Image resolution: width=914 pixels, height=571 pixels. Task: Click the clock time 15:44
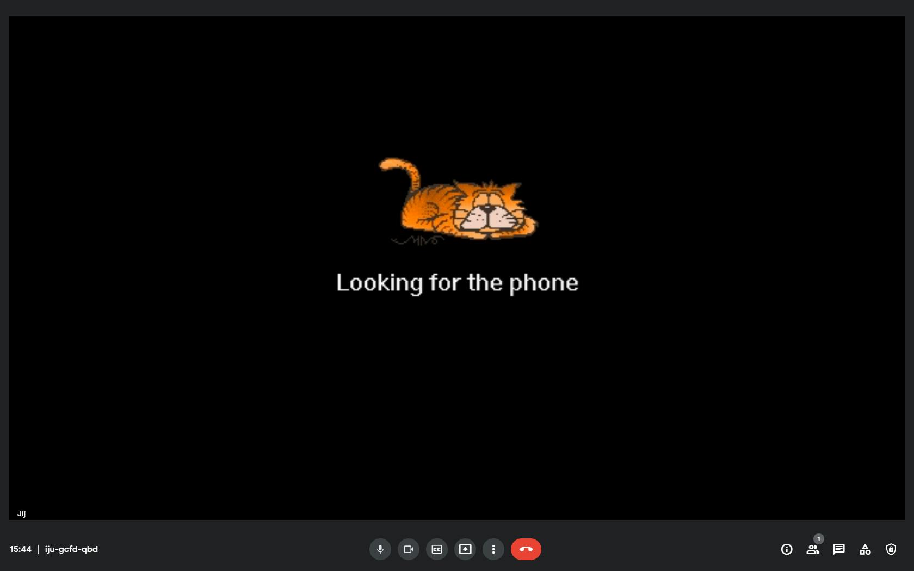tap(21, 549)
